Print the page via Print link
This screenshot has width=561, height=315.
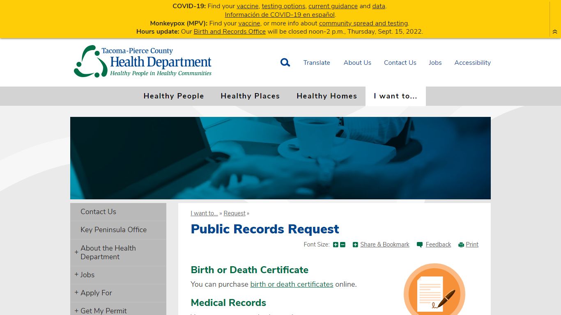click(x=472, y=244)
